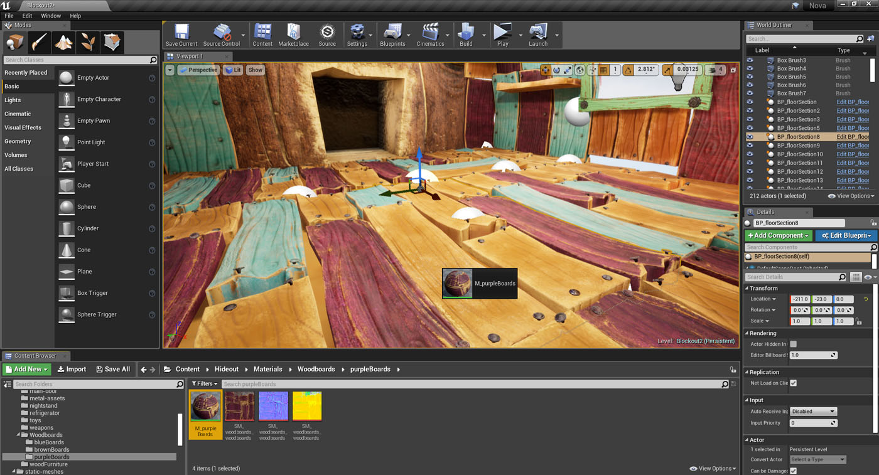The width and height of the screenshot is (879, 475).
Task: Click the Editor Billboard Scale value slider
Action: tap(813, 355)
